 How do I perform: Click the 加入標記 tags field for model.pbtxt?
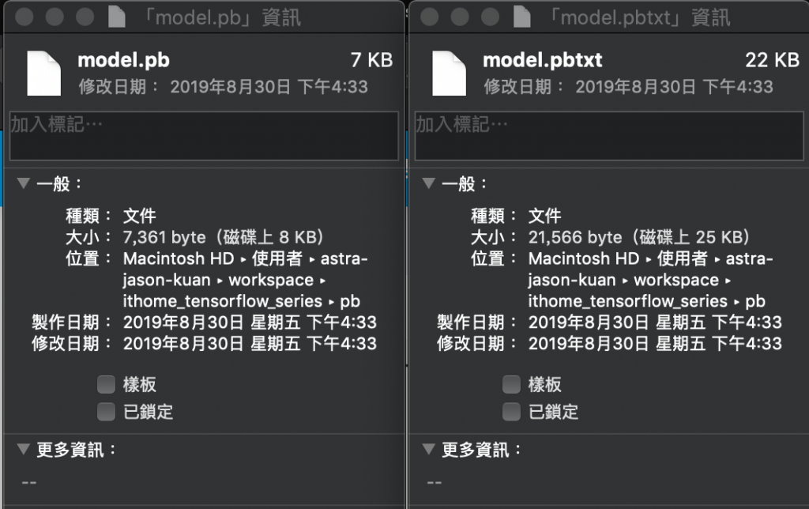pos(609,136)
